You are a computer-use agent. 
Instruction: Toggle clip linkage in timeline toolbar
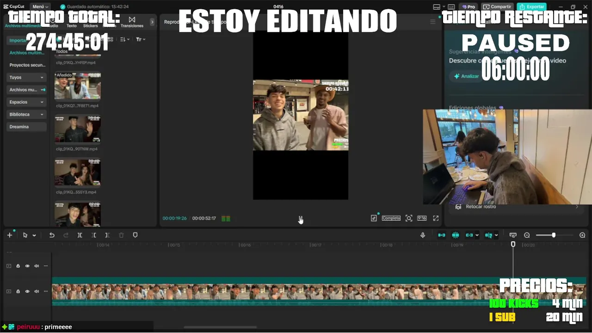[469, 235]
